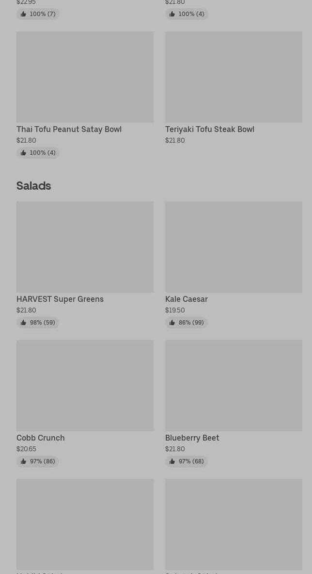
Task: Click thumbs-up icon under Cobb Crunch
Action: pos(23,461)
